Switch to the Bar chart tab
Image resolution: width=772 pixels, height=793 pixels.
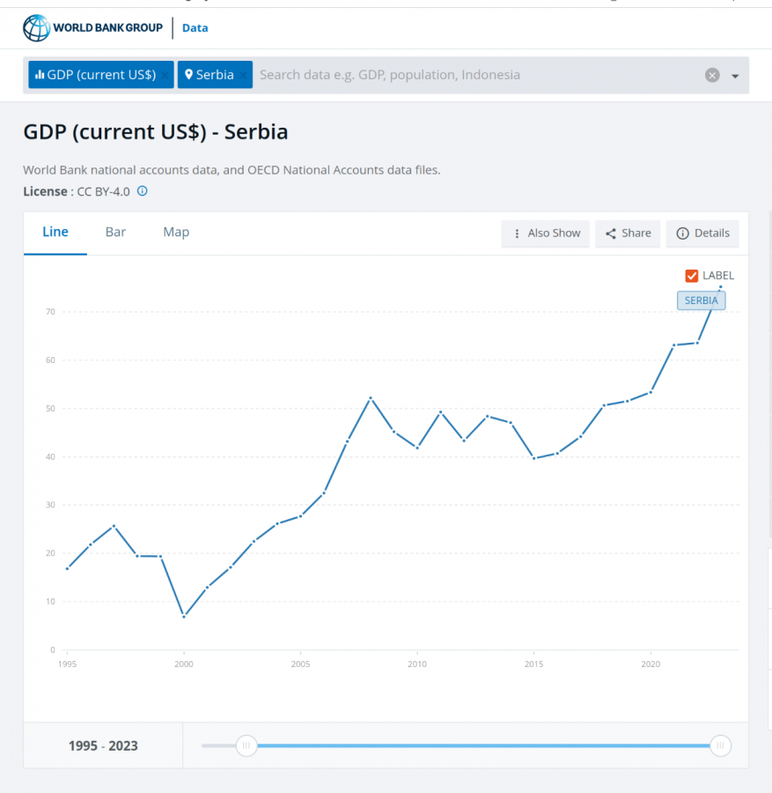point(115,233)
